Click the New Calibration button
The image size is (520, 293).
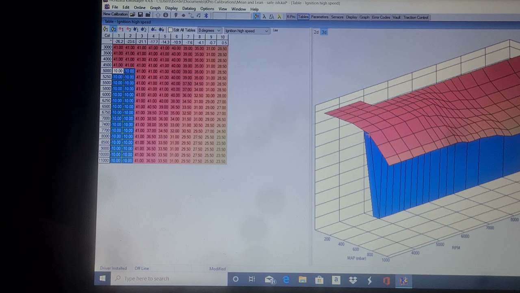tap(115, 14)
